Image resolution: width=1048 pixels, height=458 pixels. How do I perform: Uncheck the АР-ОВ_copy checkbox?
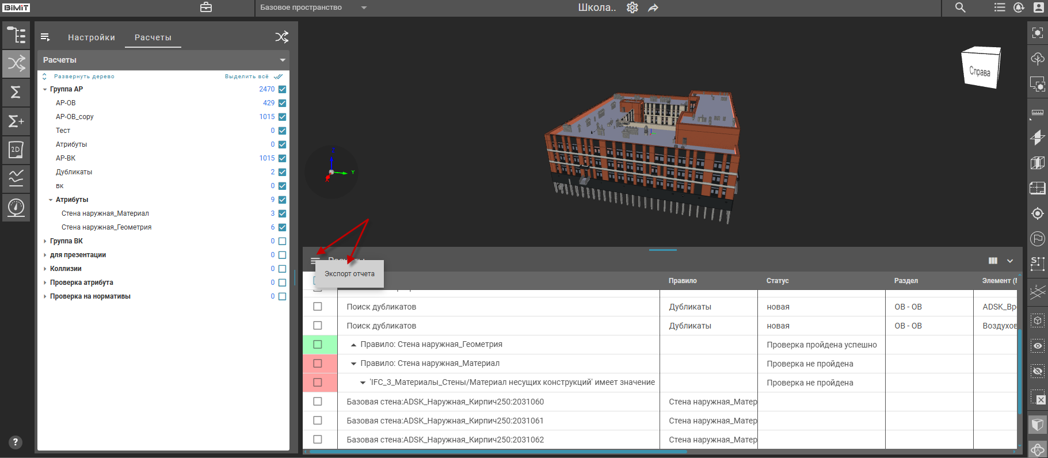coord(282,117)
